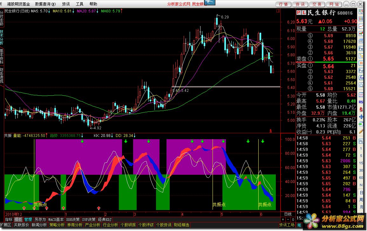Switch to DDE决策 template
Viewport: 367px width, 231px height.
coord(73,220)
